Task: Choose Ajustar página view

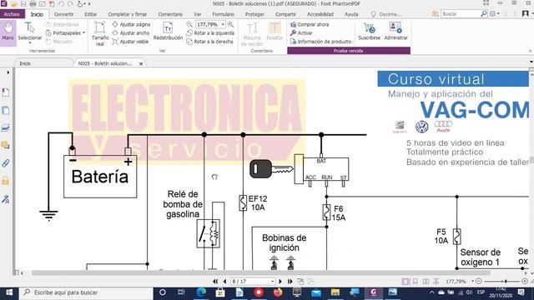Action: point(131,24)
